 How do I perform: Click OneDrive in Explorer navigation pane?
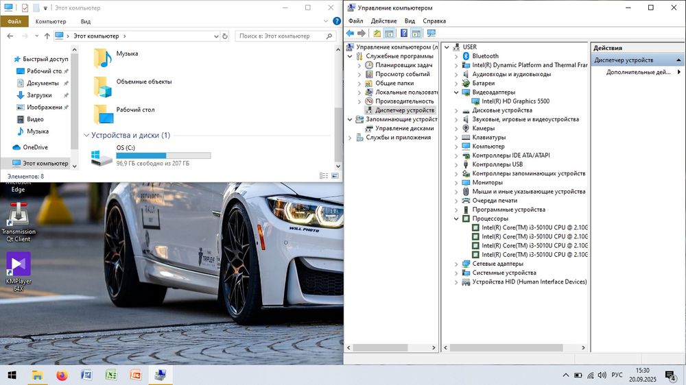pyautogui.click(x=35, y=147)
